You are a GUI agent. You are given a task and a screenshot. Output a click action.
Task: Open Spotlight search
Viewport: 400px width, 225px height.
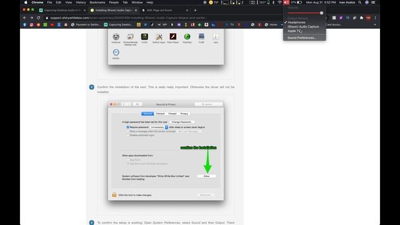pyautogui.click(x=360, y=2)
